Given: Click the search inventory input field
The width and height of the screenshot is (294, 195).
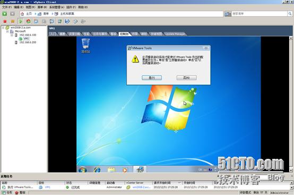Looking at the screenshot, I should [x=260, y=14].
